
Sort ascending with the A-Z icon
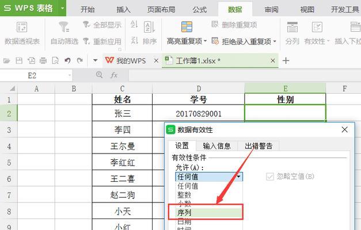pyautogui.click(x=134, y=24)
